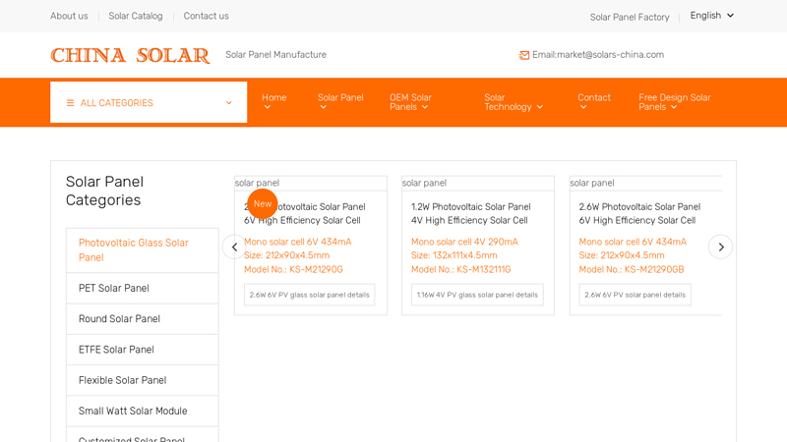Click Mono solar cell 4V 290mA text

(464, 242)
